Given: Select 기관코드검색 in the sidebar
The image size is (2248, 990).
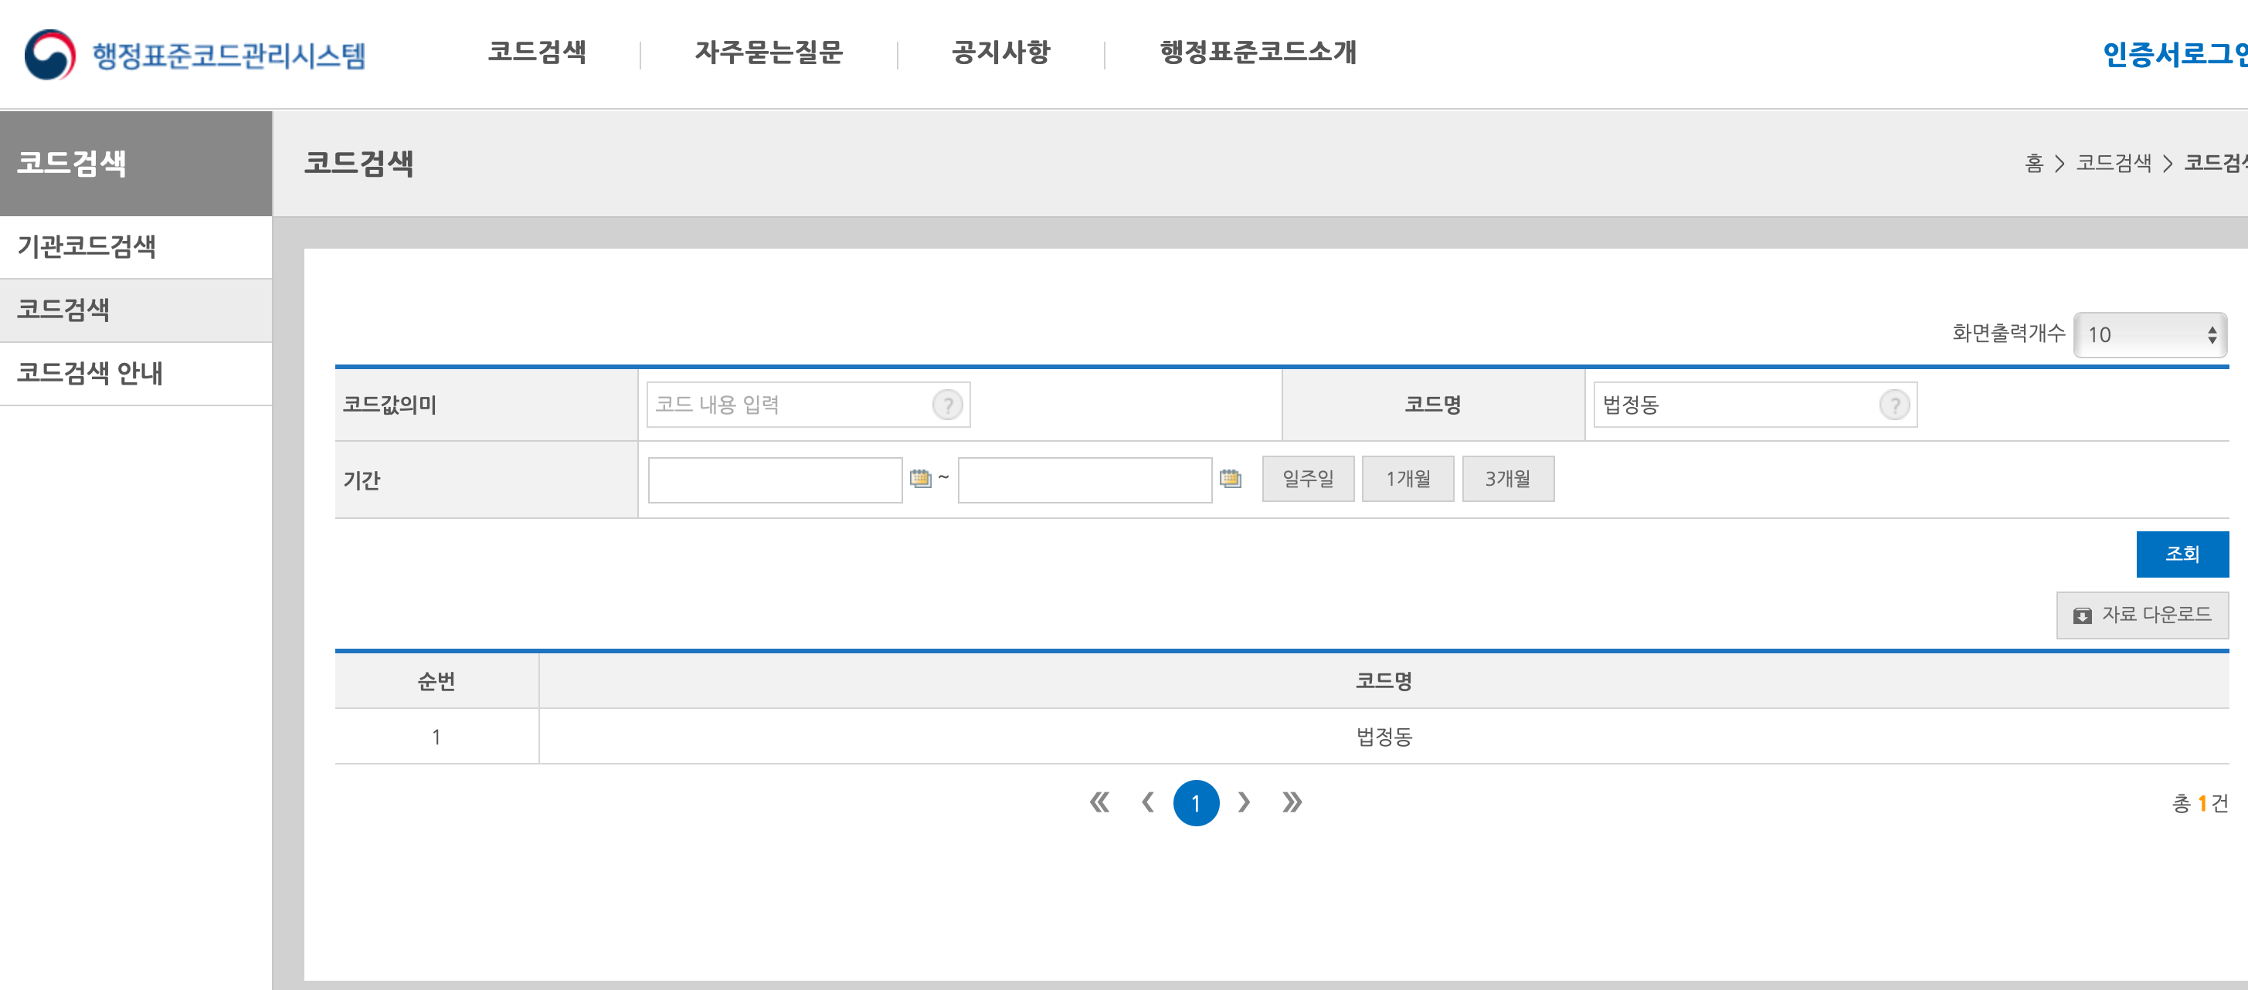Looking at the screenshot, I should (87, 247).
